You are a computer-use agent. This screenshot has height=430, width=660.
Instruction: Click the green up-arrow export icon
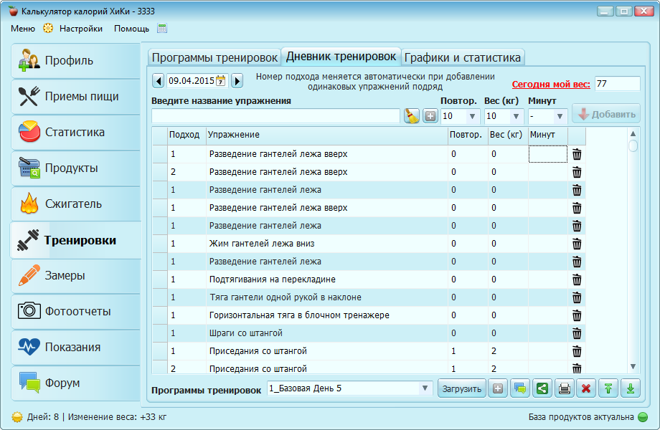point(608,388)
